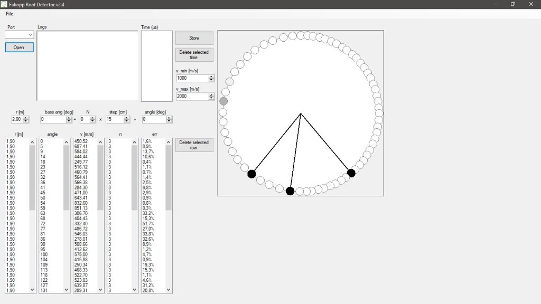The image size is (541, 304).
Task: Click the bottom black sensor node
Action: [x=290, y=191]
